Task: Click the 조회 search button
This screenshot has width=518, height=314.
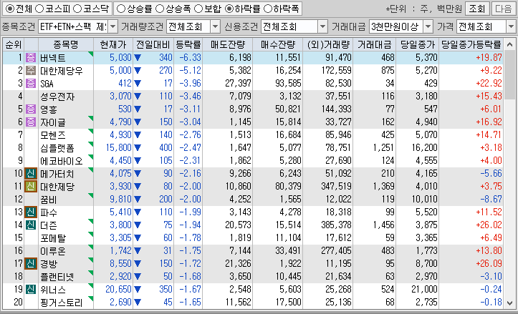Action: [476, 9]
